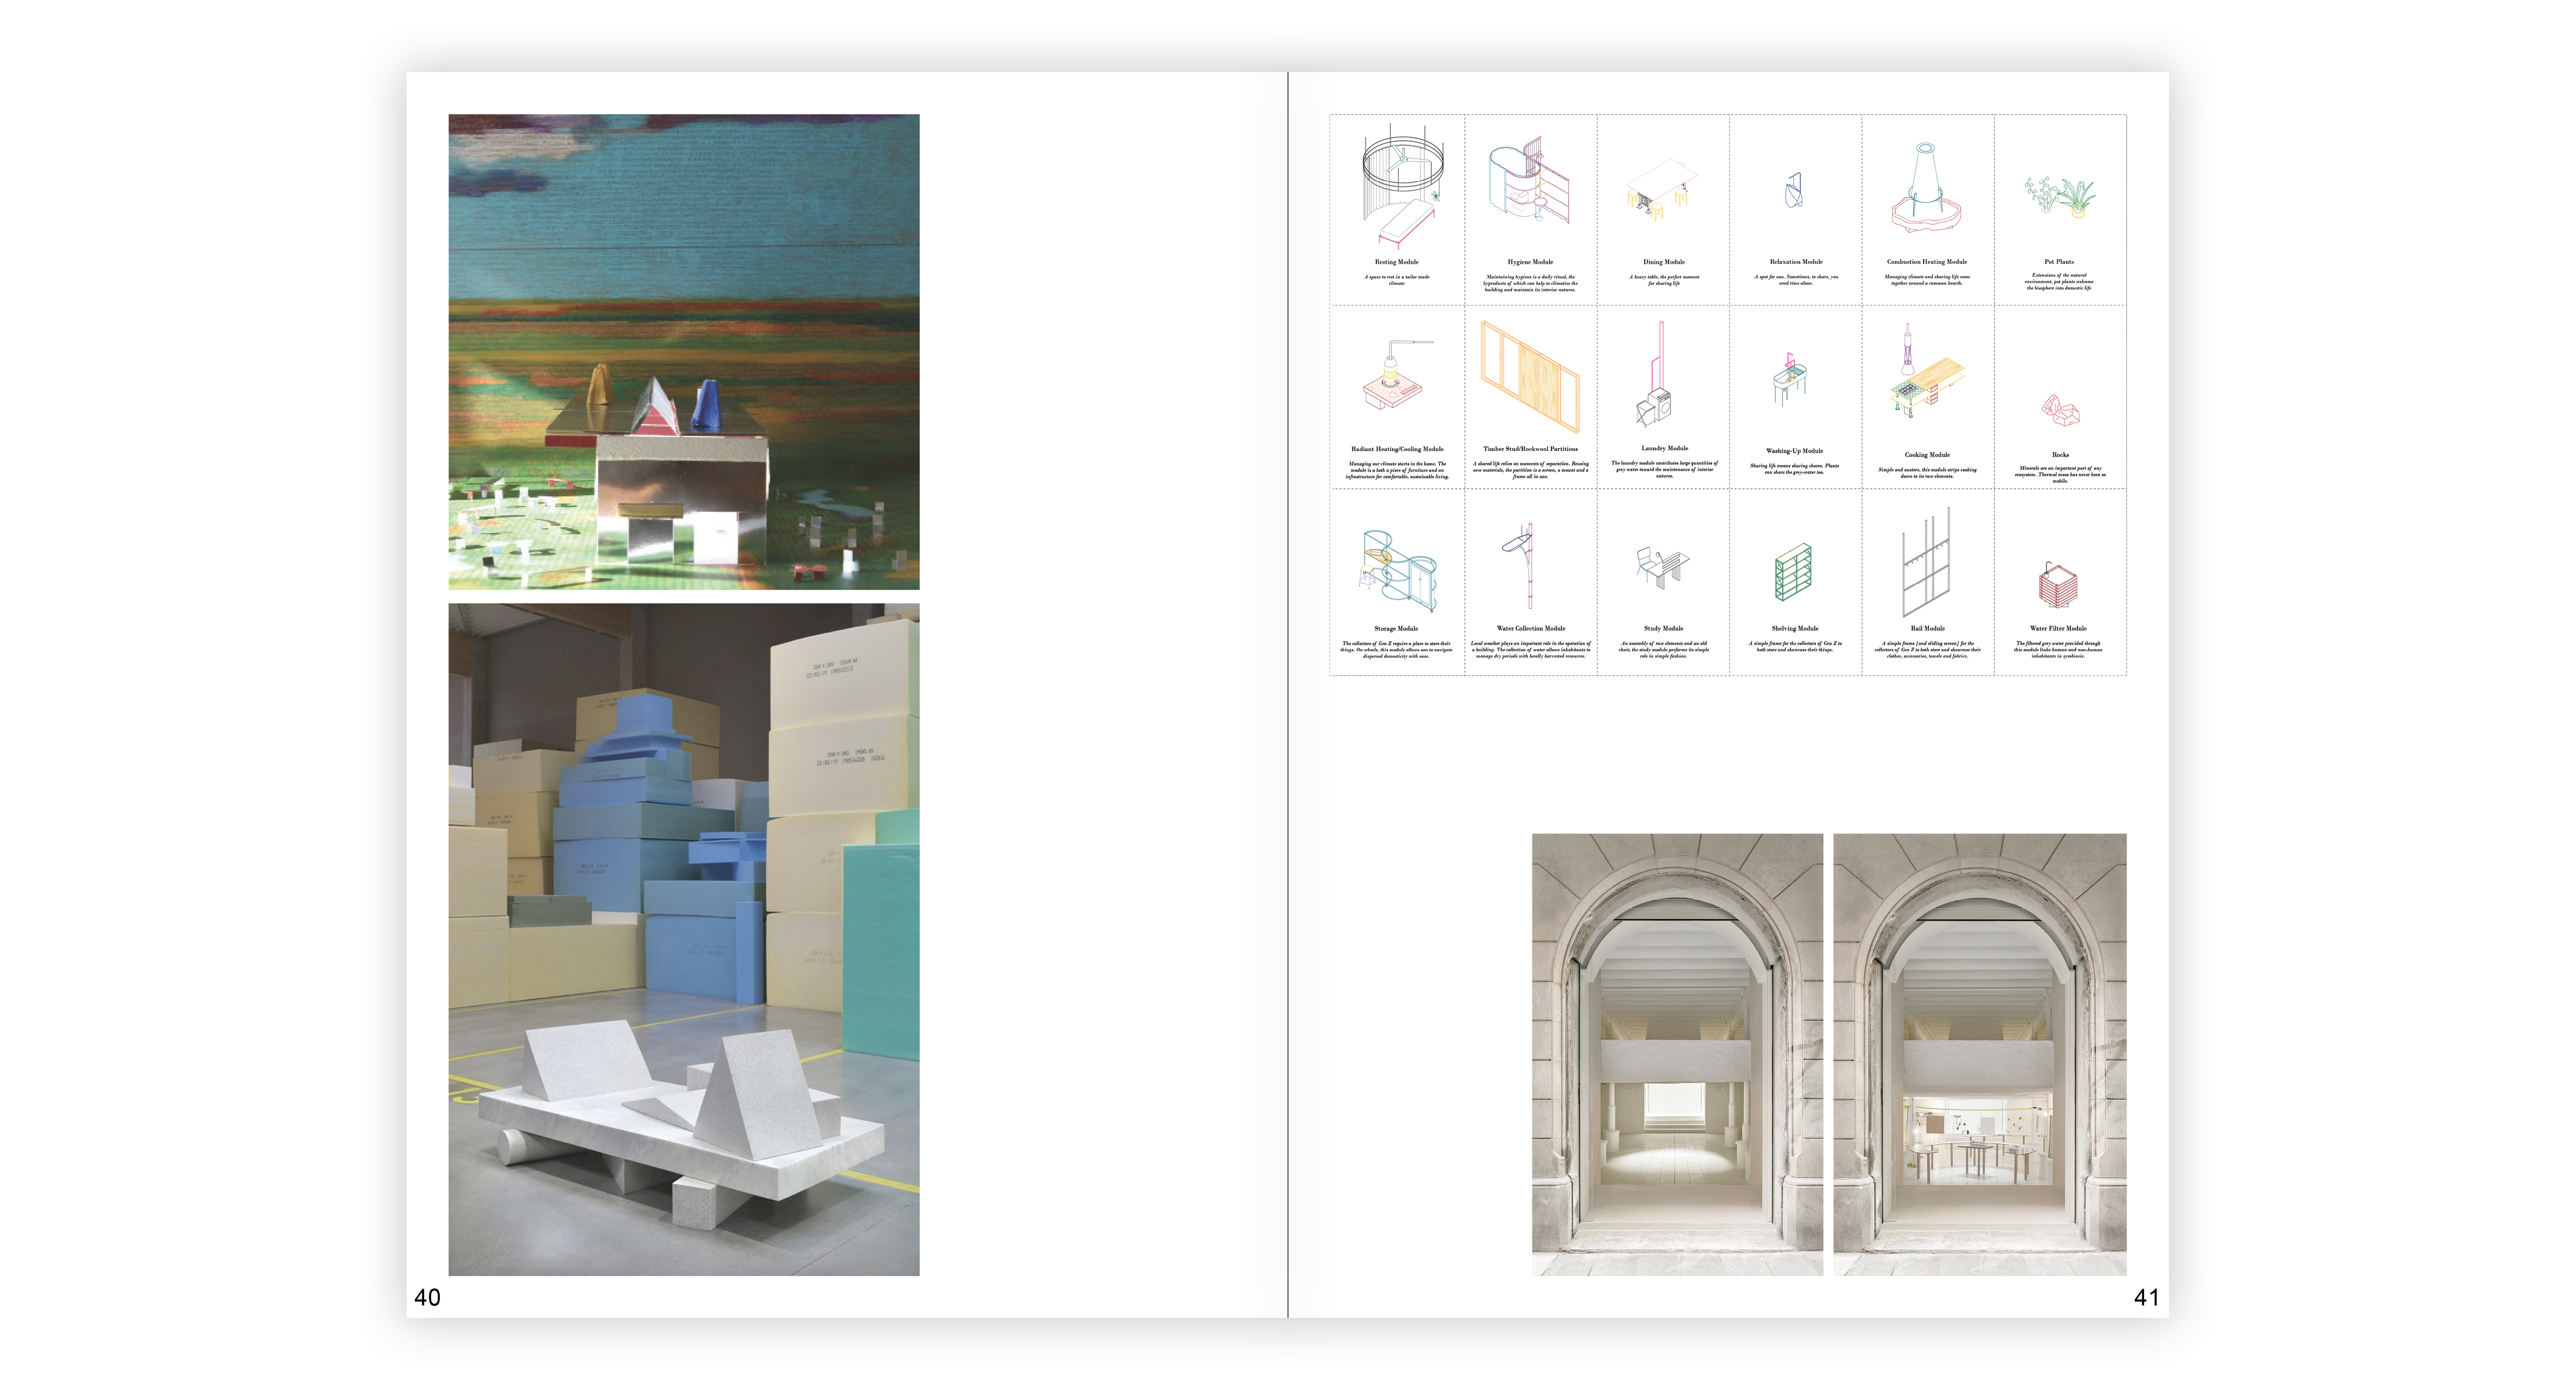Click the Shelving Module green shelf drawing
The width and height of the screenshot is (2576, 1390).
point(1793,572)
